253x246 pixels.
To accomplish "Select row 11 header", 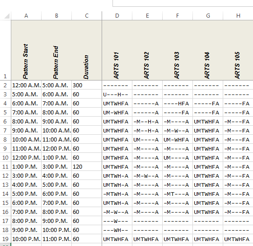I will [x=5, y=167].
